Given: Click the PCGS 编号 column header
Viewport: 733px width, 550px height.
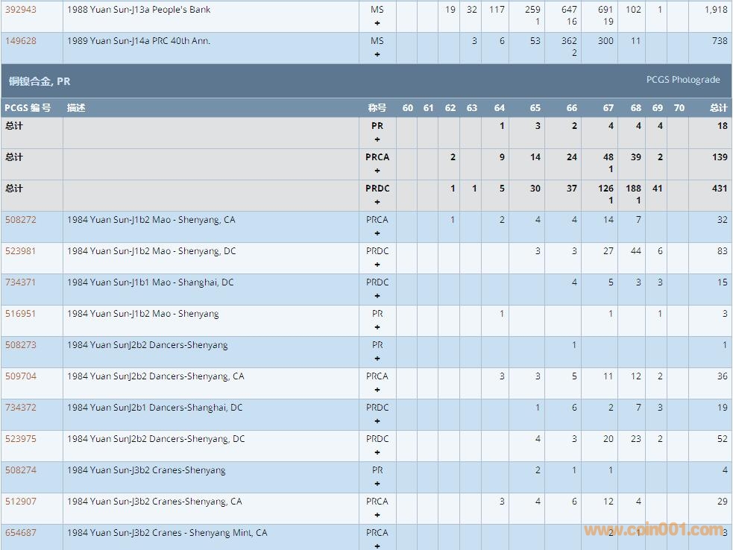Looking at the screenshot, I should pyautogui.click(x=28, y=108).
